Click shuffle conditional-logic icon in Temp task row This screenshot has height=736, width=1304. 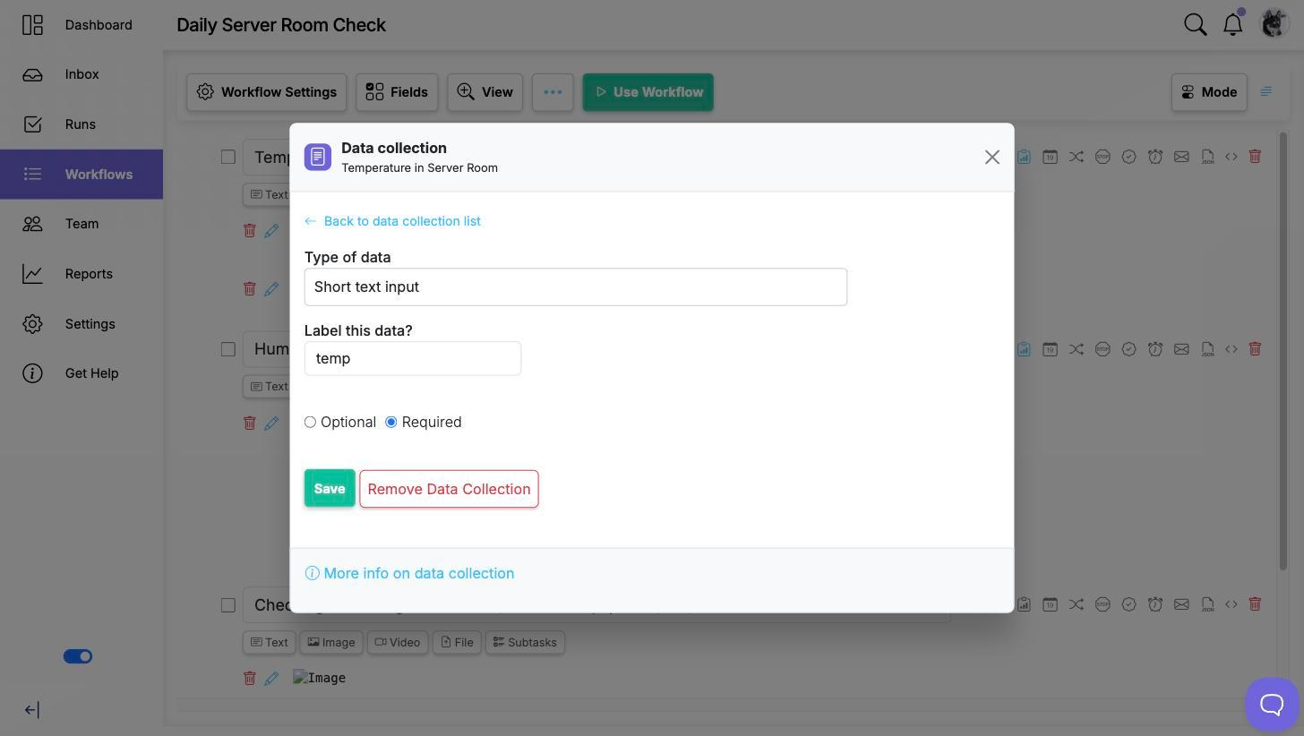[x=1077, y=157]
